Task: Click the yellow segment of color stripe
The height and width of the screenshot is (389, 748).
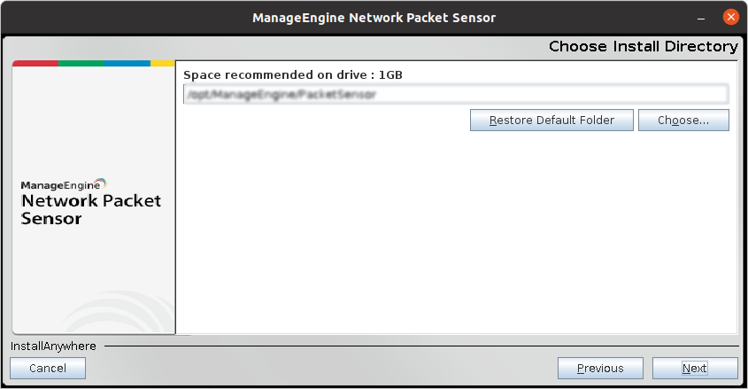Action: point(162,63)
